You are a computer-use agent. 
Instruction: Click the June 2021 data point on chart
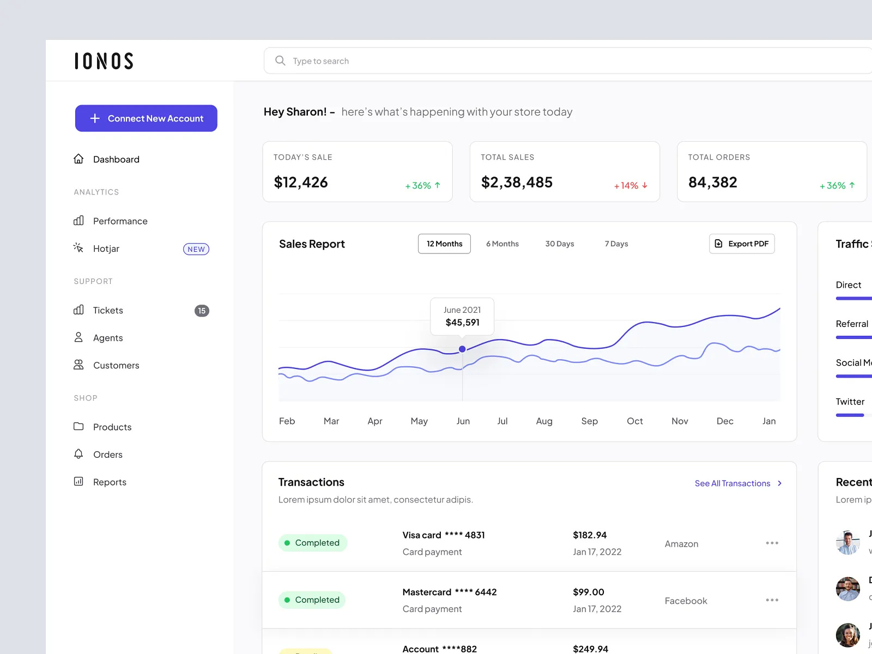[x=462, y=349]
